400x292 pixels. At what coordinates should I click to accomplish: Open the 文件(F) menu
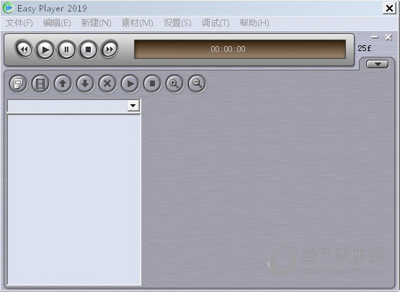coord(19,23)
